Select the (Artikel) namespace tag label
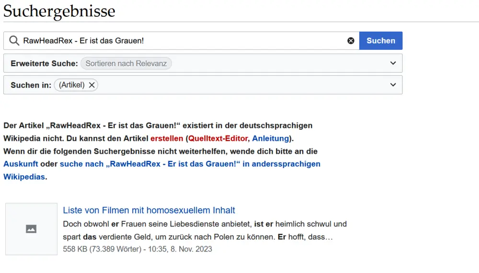Image resolution: width=479 pixels, height=273 pixels. tap(71, 85)
